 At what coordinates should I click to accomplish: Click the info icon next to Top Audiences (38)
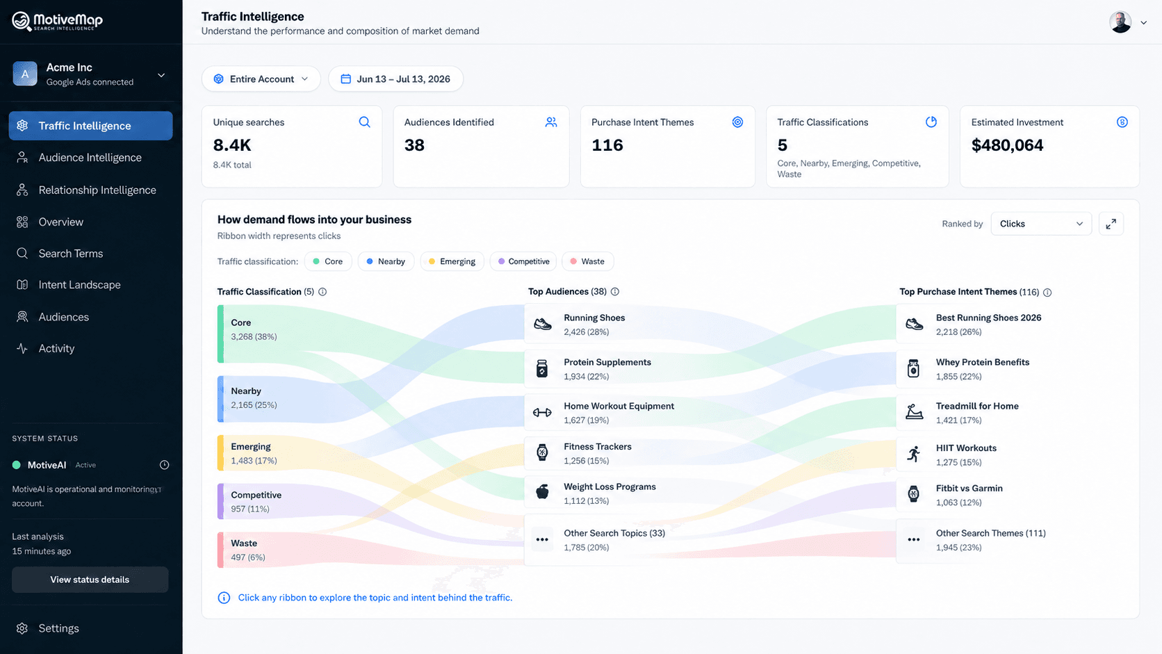(615, 292)
